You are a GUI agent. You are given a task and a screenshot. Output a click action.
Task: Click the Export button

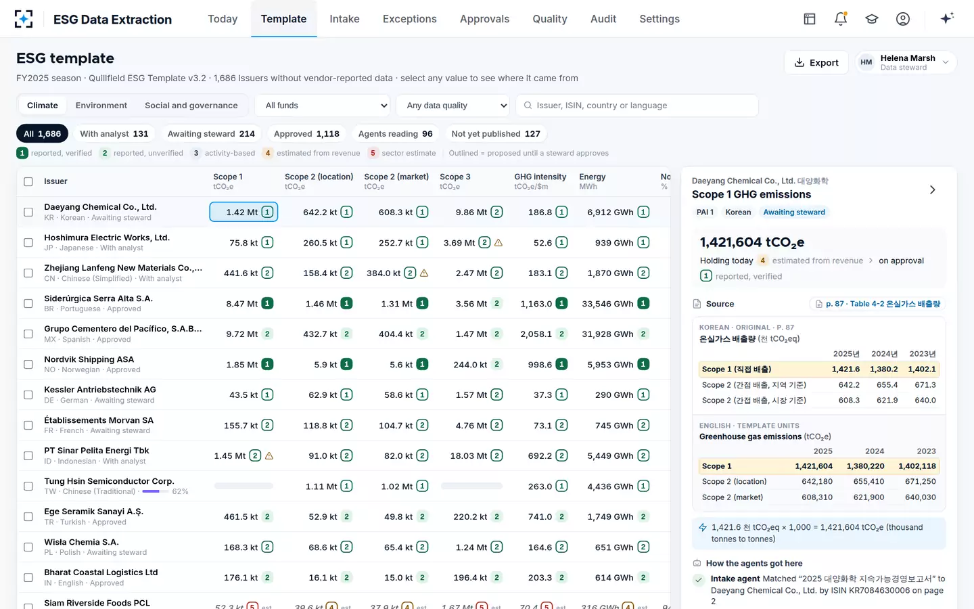(x=816, y=62)
